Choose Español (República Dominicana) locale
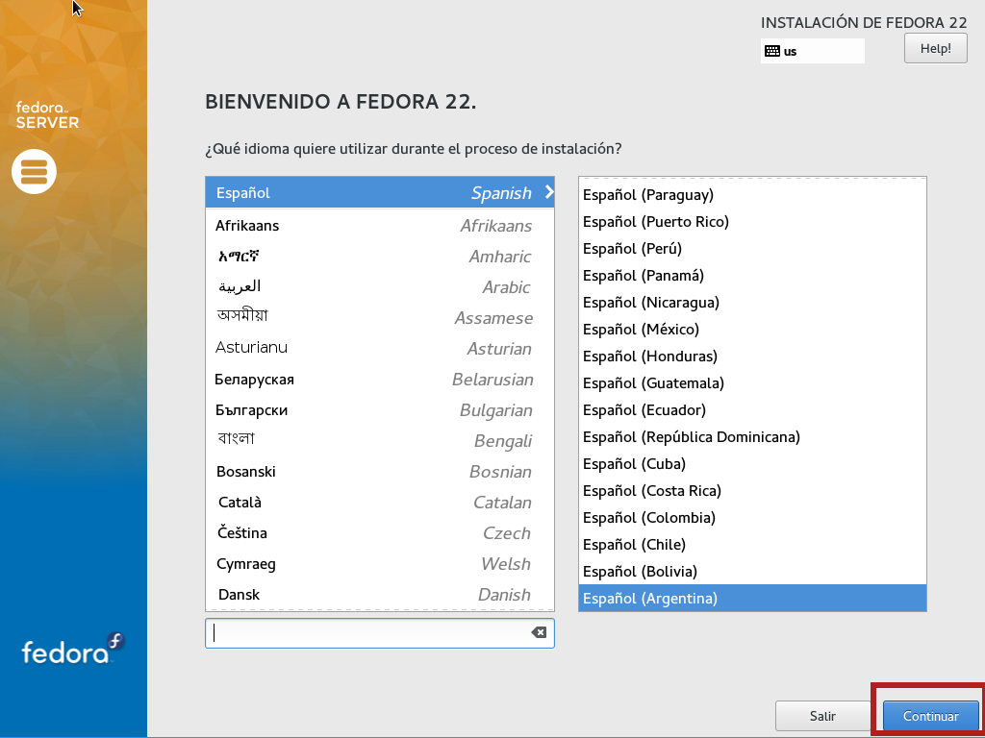Image resolution: width=985 pixels, height=738 pixels. click(x=752, y=437)
